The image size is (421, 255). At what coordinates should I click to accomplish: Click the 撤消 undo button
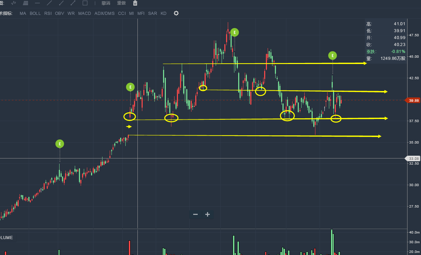point(106,3)
